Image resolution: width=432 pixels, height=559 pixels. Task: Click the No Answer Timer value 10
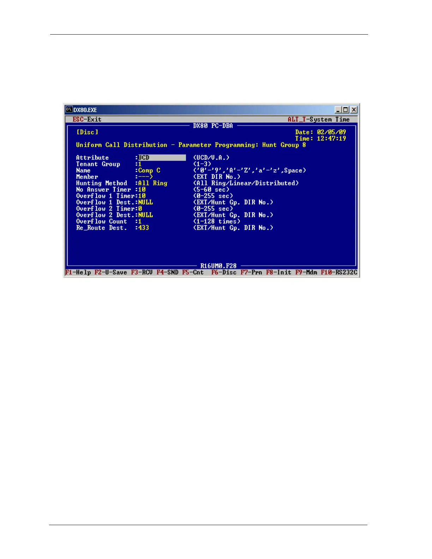pos(142,190)
